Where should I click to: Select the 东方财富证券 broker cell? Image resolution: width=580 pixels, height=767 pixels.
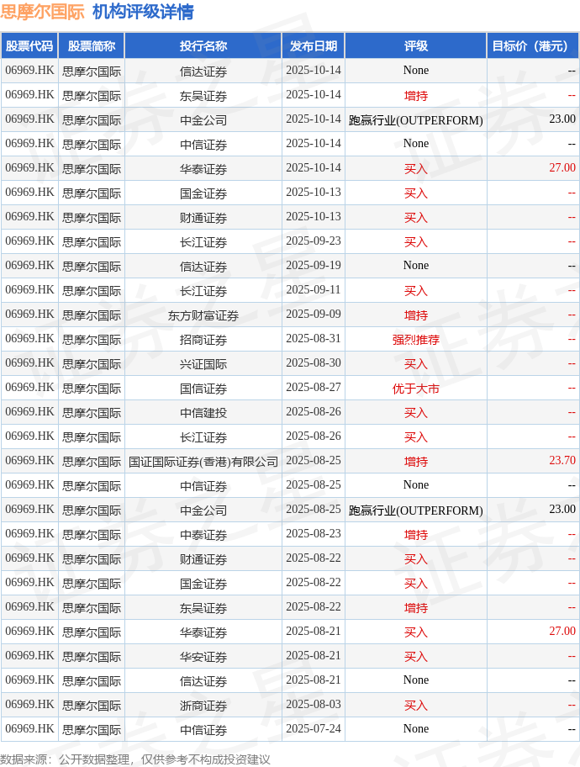coord(203,315)
